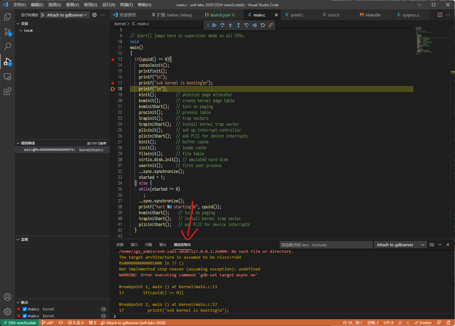
Task: Click the Step Into icon
Action: pyautogui.click(x=230, y=25)
